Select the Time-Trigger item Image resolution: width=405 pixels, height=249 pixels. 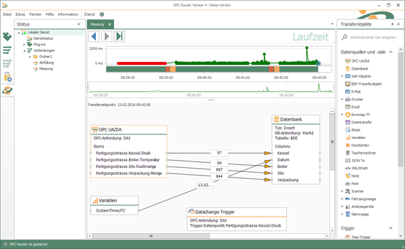coord(360,237)
